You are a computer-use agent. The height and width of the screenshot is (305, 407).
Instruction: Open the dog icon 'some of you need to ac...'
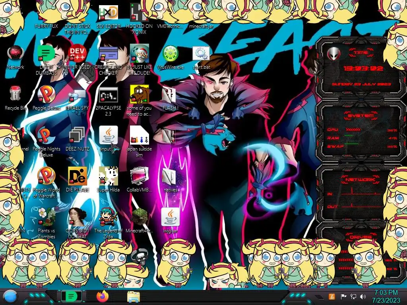[140, 95]
